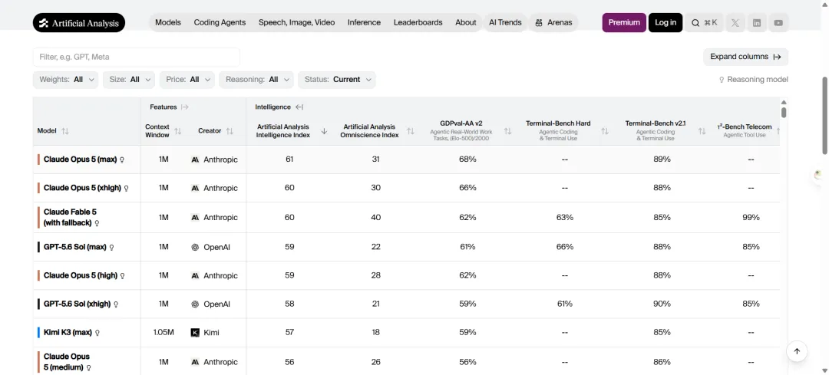Open the Models navigation menu
This screenshot has height=375, width=829.
click(x=168, y=23)
